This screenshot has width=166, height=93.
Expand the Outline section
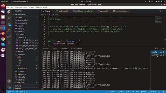click(x=18, y=86)
